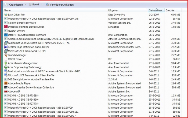Click the Launch Manager icon
188x118 pixels.
6,55
